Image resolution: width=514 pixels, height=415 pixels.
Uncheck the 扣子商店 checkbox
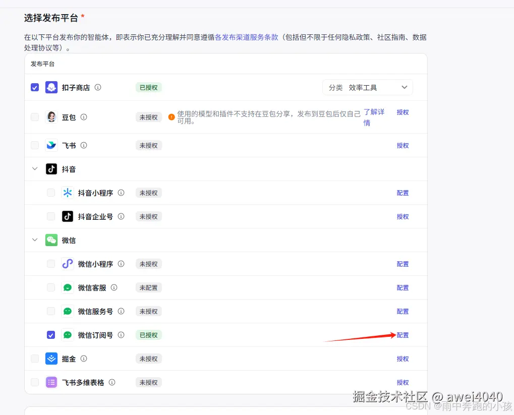coord(34,87)
